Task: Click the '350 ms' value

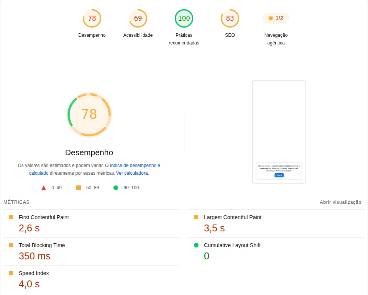Action: click(x=34, y=256)
